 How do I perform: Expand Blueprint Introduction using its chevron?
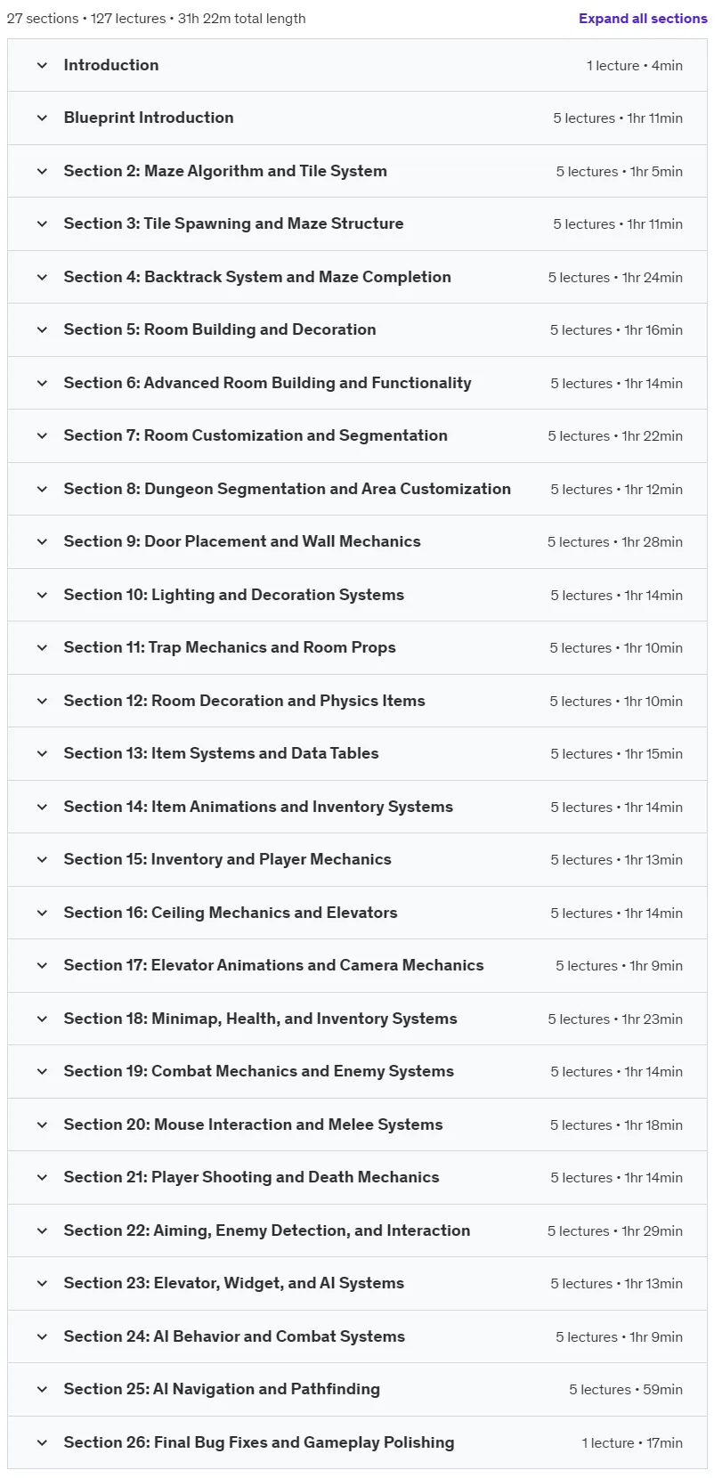click(x=42, y=118)
